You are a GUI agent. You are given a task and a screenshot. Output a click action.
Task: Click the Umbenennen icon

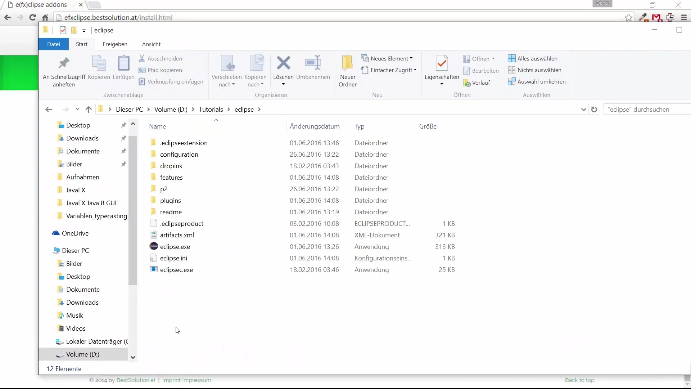[x=313, y=63]
